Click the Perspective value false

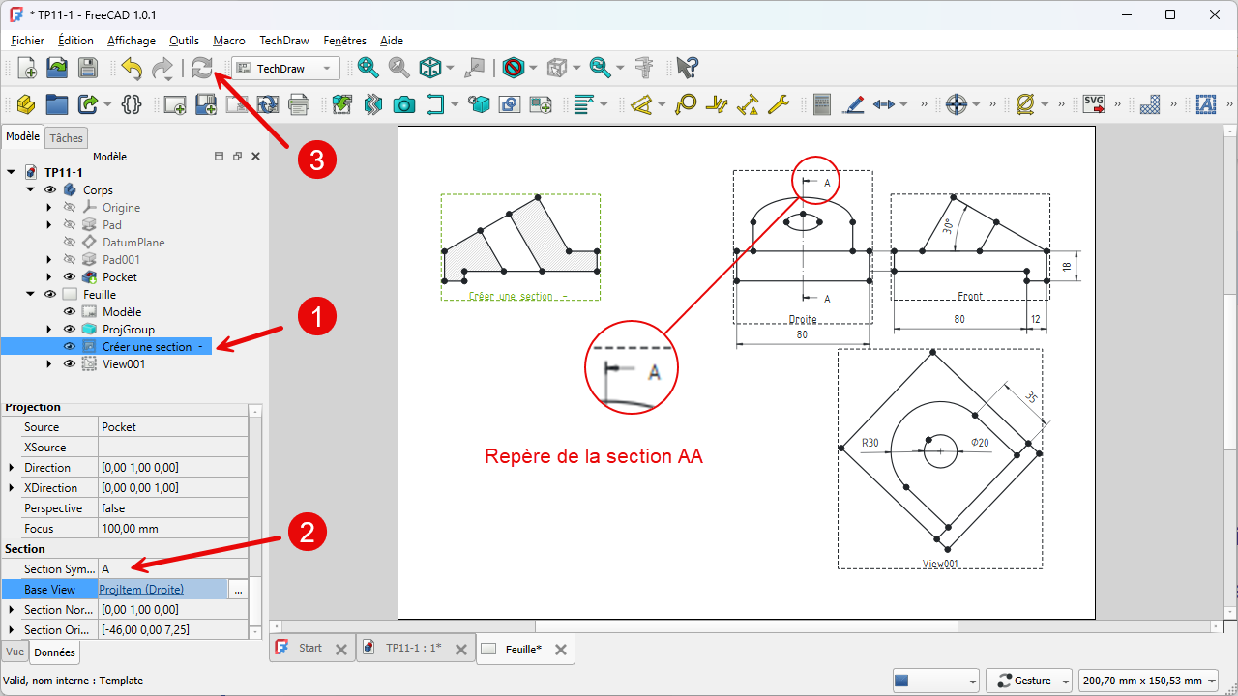(172, 508)
